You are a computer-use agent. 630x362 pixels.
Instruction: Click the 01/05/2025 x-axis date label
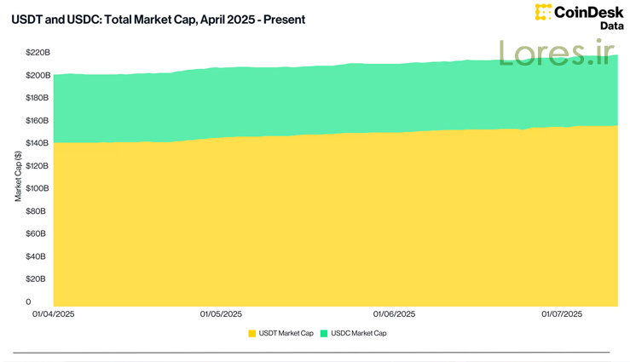[221, 314]
